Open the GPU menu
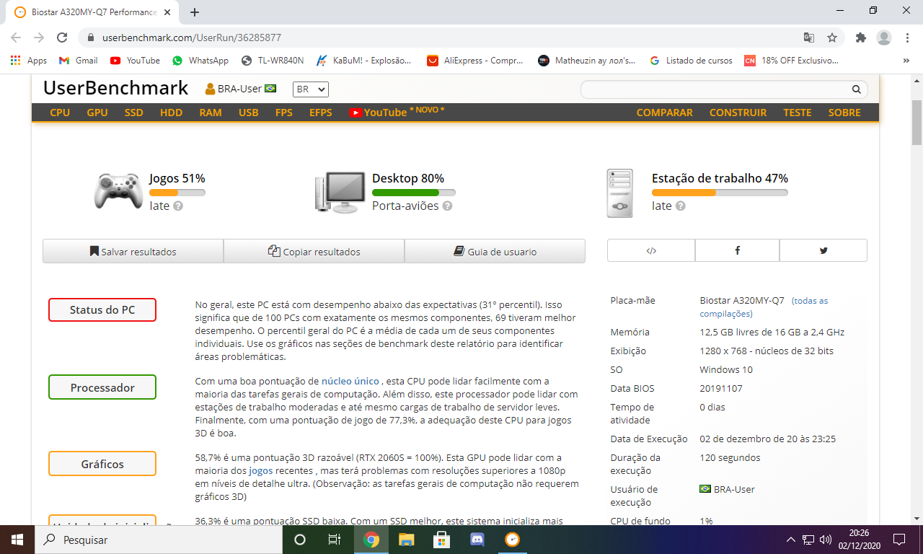Screen dimensions: 923x554 (x=97, y=113)
